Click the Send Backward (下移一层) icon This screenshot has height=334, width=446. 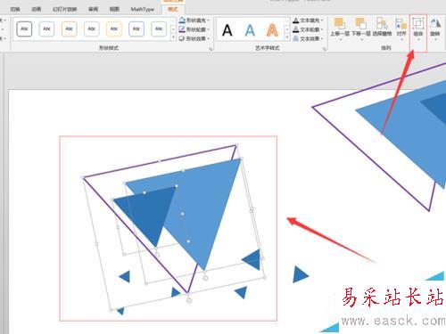(361, 23)
